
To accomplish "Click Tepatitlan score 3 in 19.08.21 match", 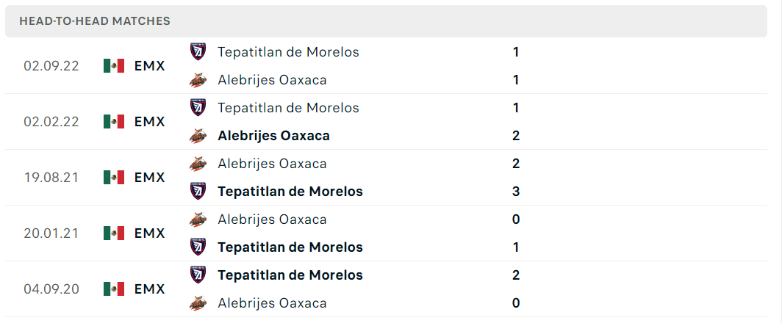I will coord(516,192).
